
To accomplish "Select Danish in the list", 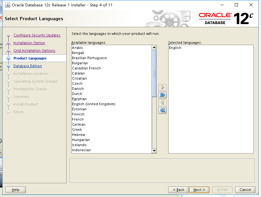I will [x=112, y=89].
